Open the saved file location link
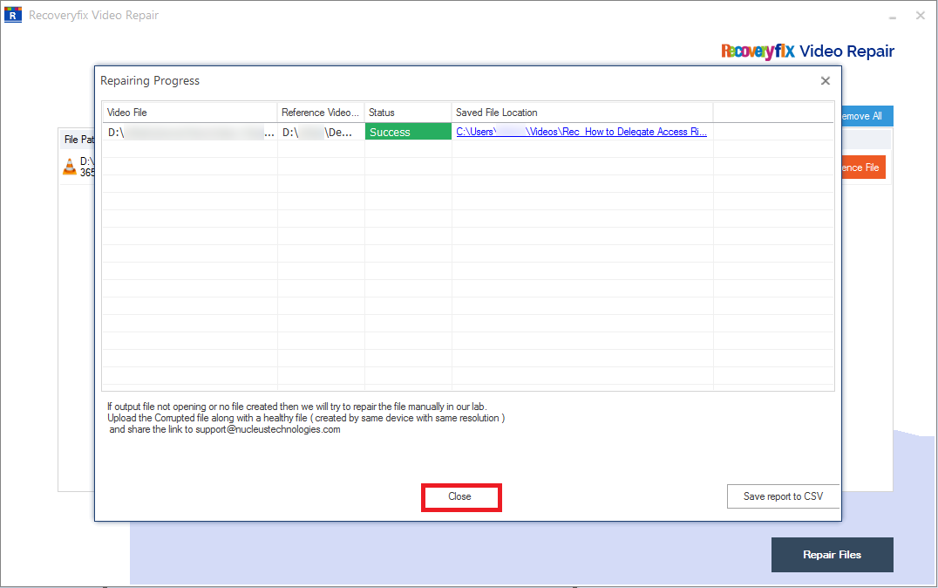Image resolution: width=938 pixels, height=588 pixels. 581,132
